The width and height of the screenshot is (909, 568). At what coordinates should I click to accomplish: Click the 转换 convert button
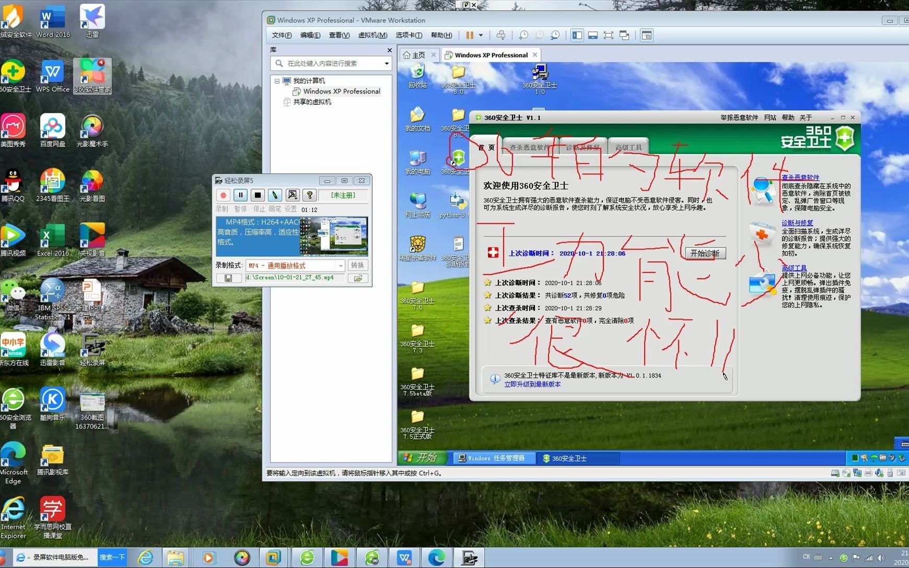point(358,266)
